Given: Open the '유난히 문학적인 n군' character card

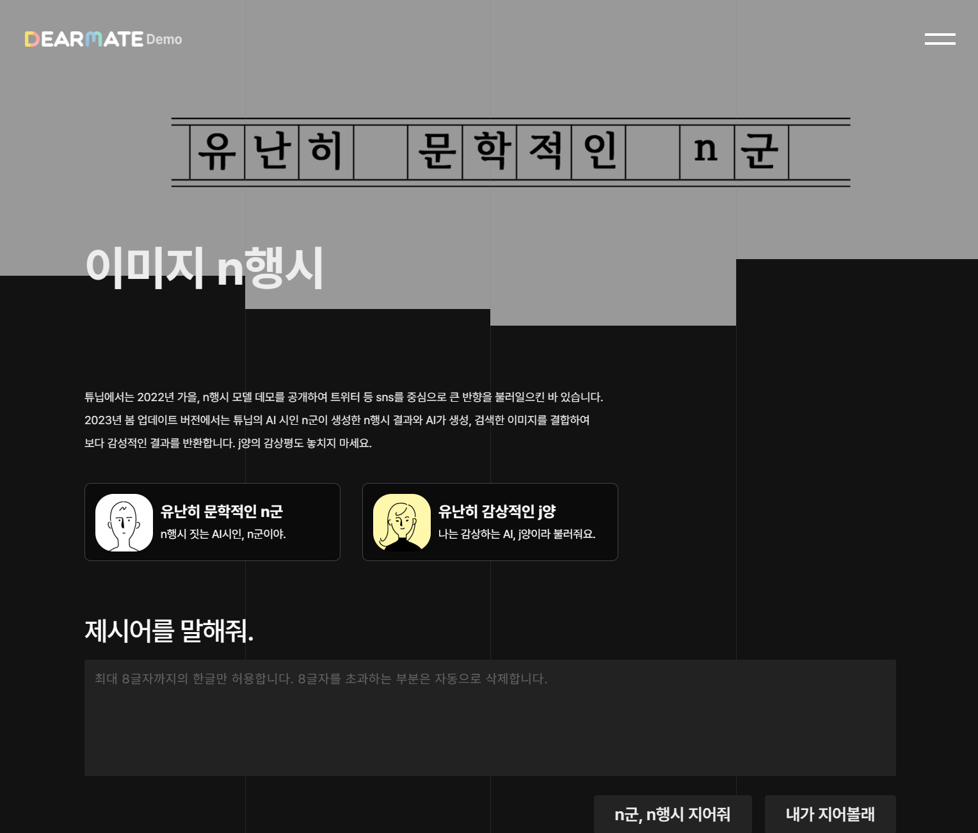Looking at the screenshot, I should pyautogui.click(x=212, y=522).
